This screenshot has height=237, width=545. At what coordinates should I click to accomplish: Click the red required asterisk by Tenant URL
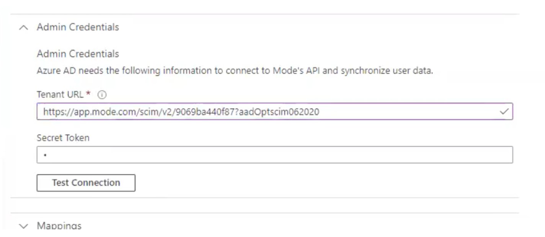[x=88, y=93]
